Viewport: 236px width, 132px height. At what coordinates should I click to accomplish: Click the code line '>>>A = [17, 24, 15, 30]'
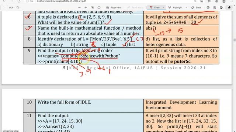[60, 121]
